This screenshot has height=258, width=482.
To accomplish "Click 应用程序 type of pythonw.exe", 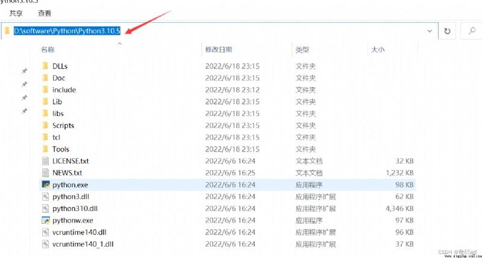I will click(x=309, y=220).
